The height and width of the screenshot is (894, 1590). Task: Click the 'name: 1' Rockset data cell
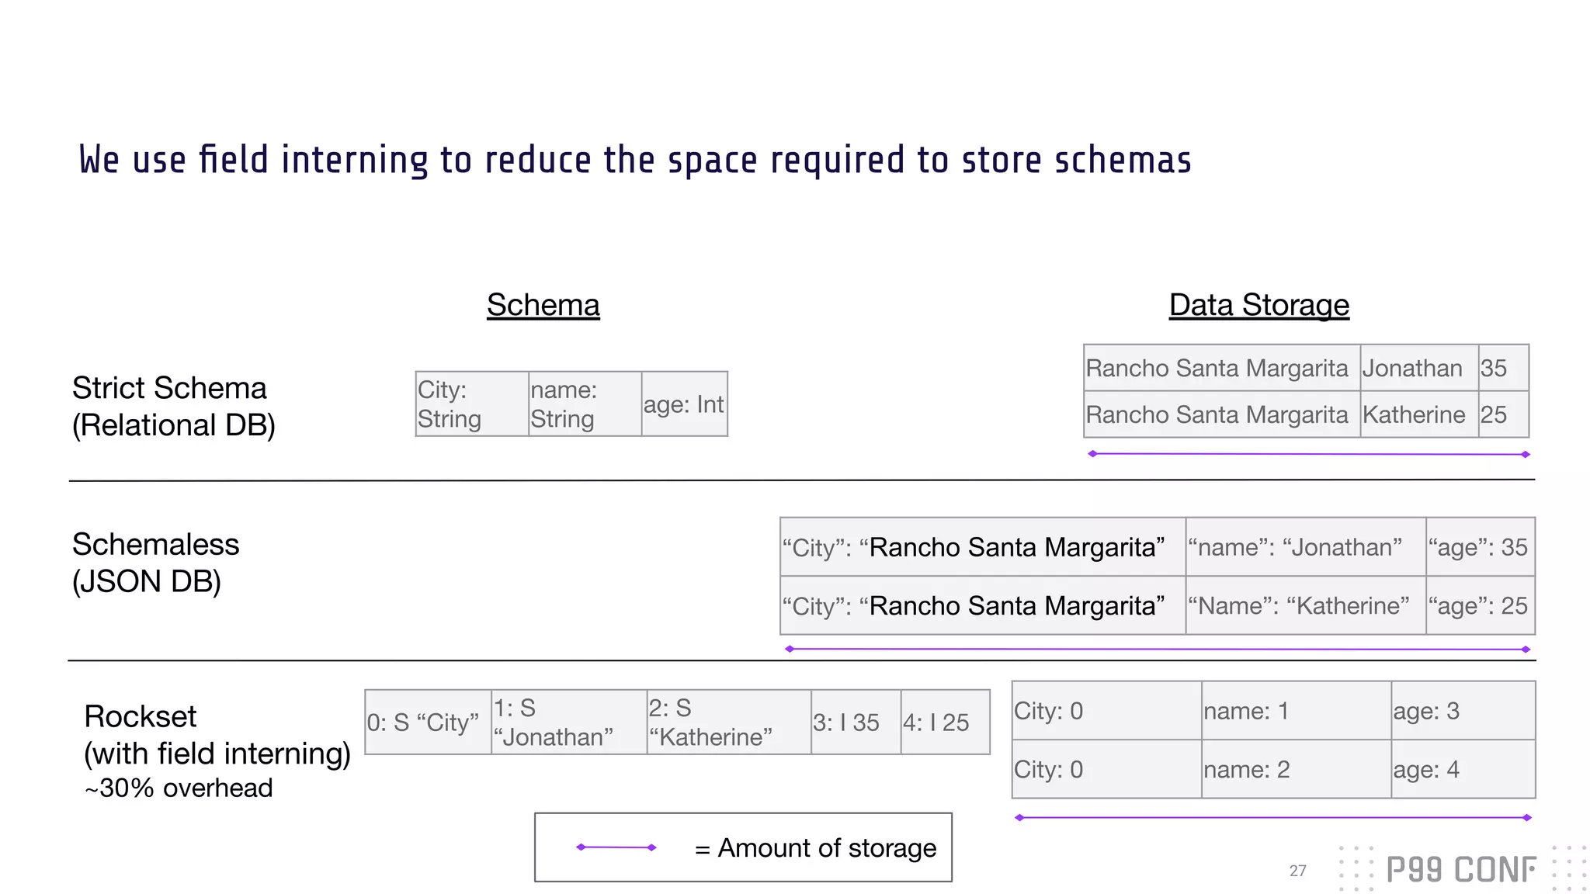tap(1297, 710)
